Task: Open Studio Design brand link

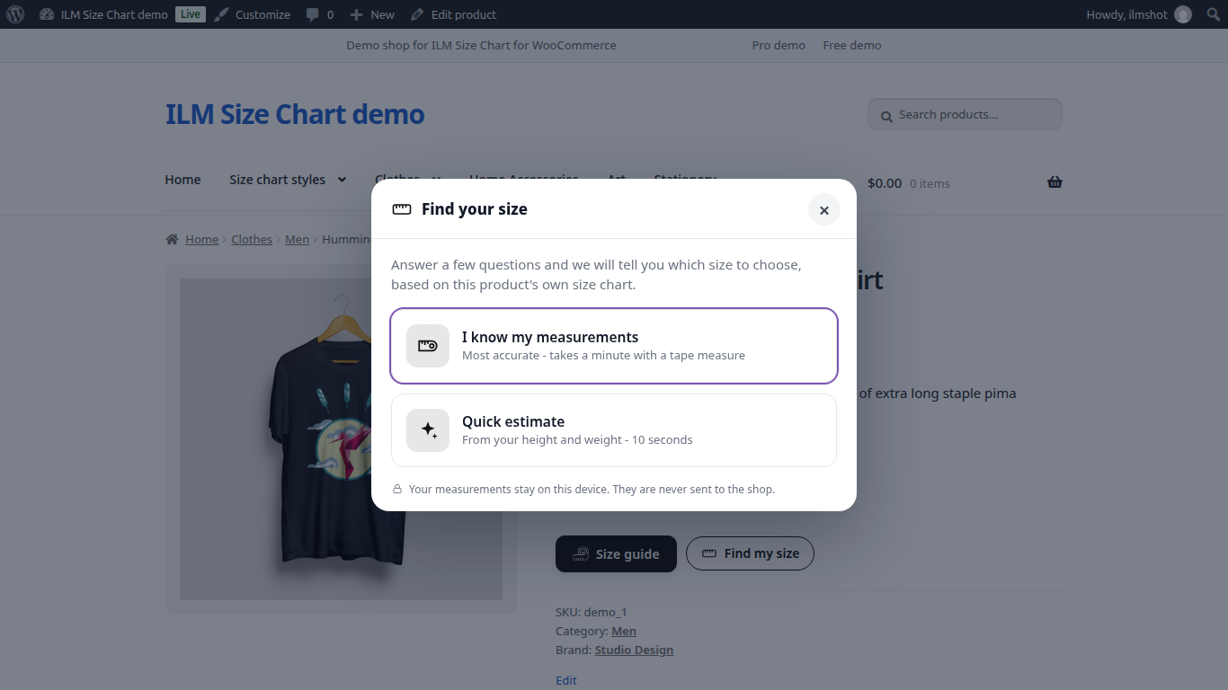Action: tap(634, 650)
